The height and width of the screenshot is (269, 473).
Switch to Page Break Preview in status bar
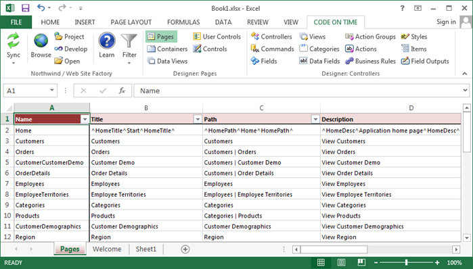(x=361, y=263)
